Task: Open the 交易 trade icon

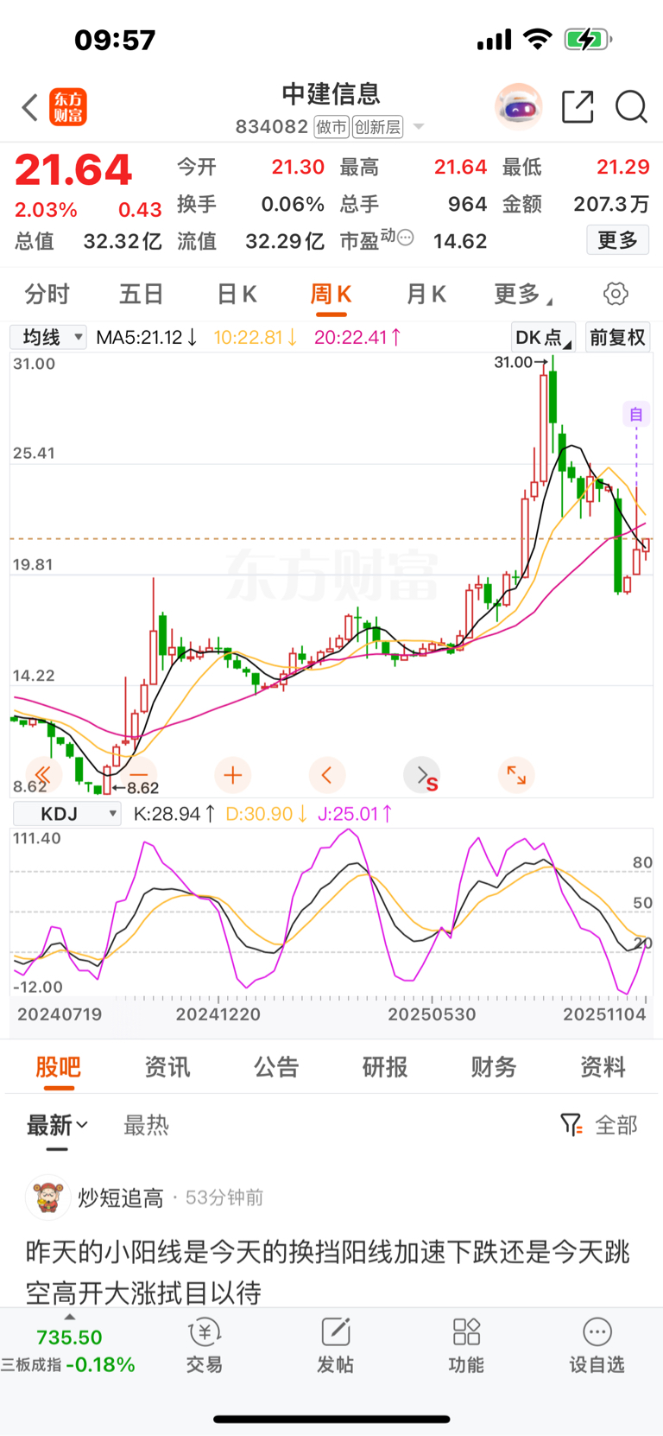Action: (x=205, y=1346)
